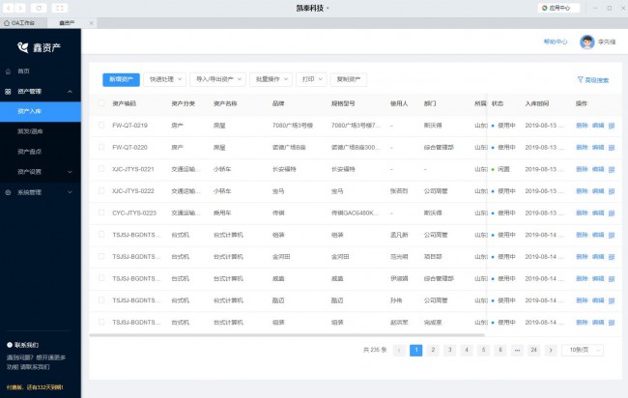Click the user avatar next to 李先锋
The width and height of the screenshot is (628, 398).
click(586, 43)
